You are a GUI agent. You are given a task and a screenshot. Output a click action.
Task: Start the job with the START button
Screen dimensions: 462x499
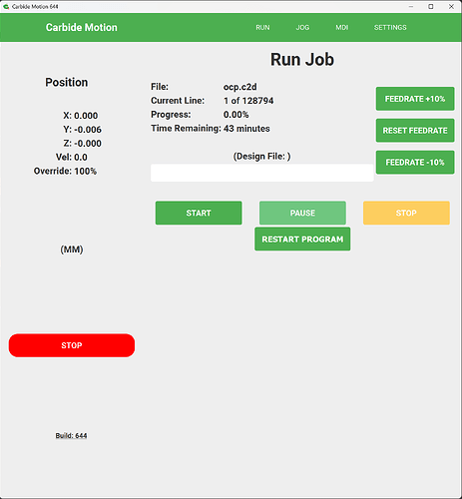coord(199,213)
